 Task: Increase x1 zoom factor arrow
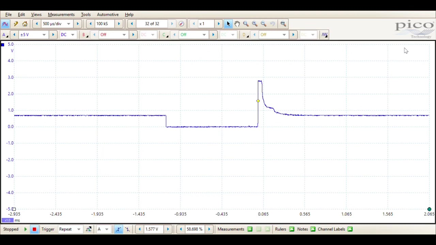pyautogui.click(x=219, y=24)
